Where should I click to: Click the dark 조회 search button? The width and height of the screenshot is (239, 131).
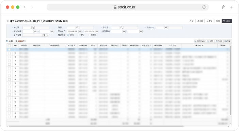[227, 21]
